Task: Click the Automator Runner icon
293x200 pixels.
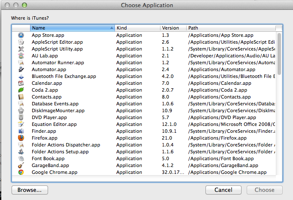Action: pyautogui.click(x=21, y=63)
